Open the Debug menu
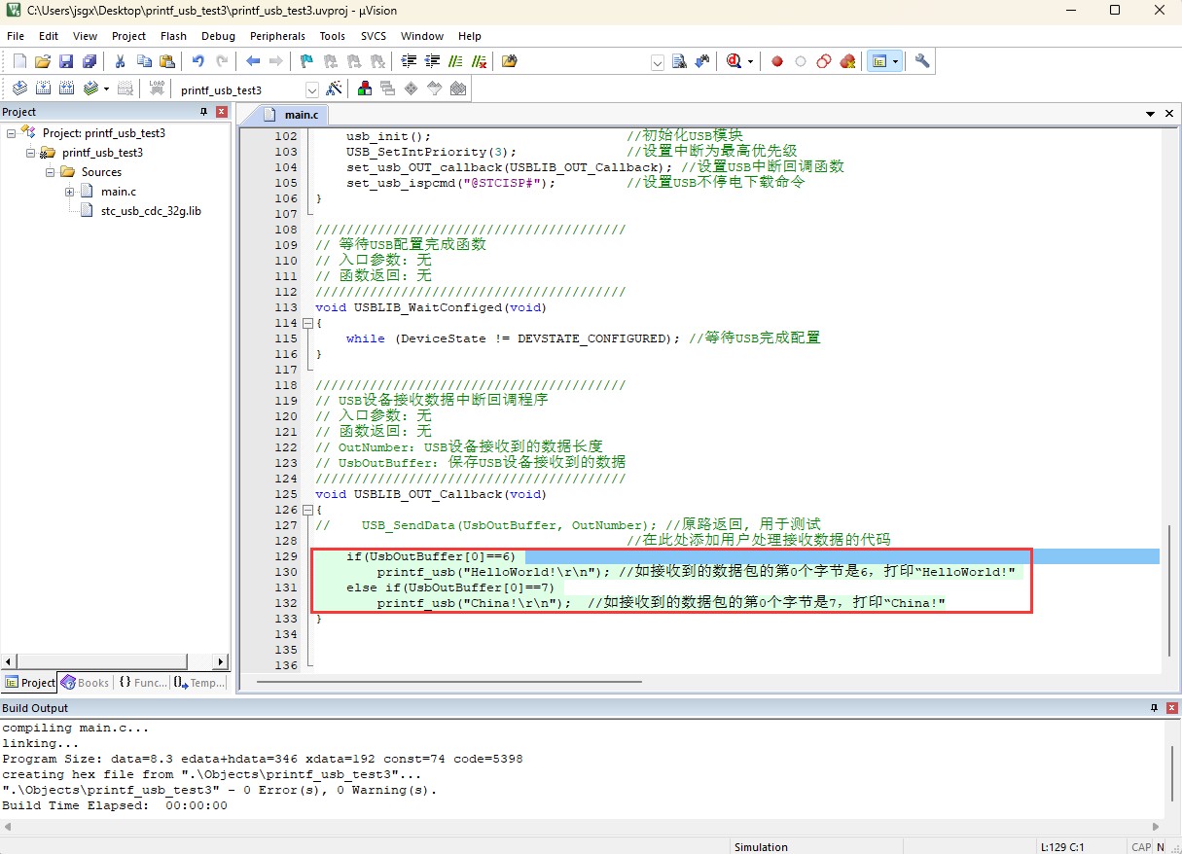Screen dimensions: 1182x854 coord(218,36)
